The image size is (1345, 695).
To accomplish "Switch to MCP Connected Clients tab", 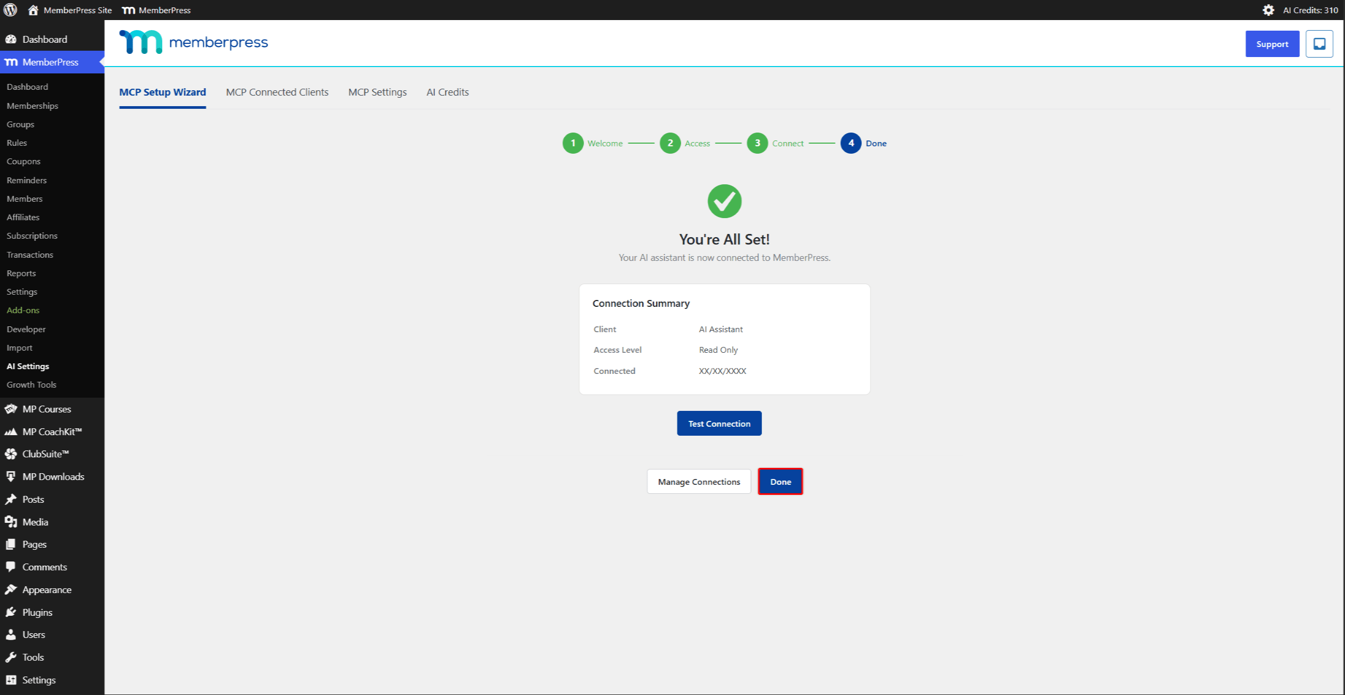I will (277, 92).
